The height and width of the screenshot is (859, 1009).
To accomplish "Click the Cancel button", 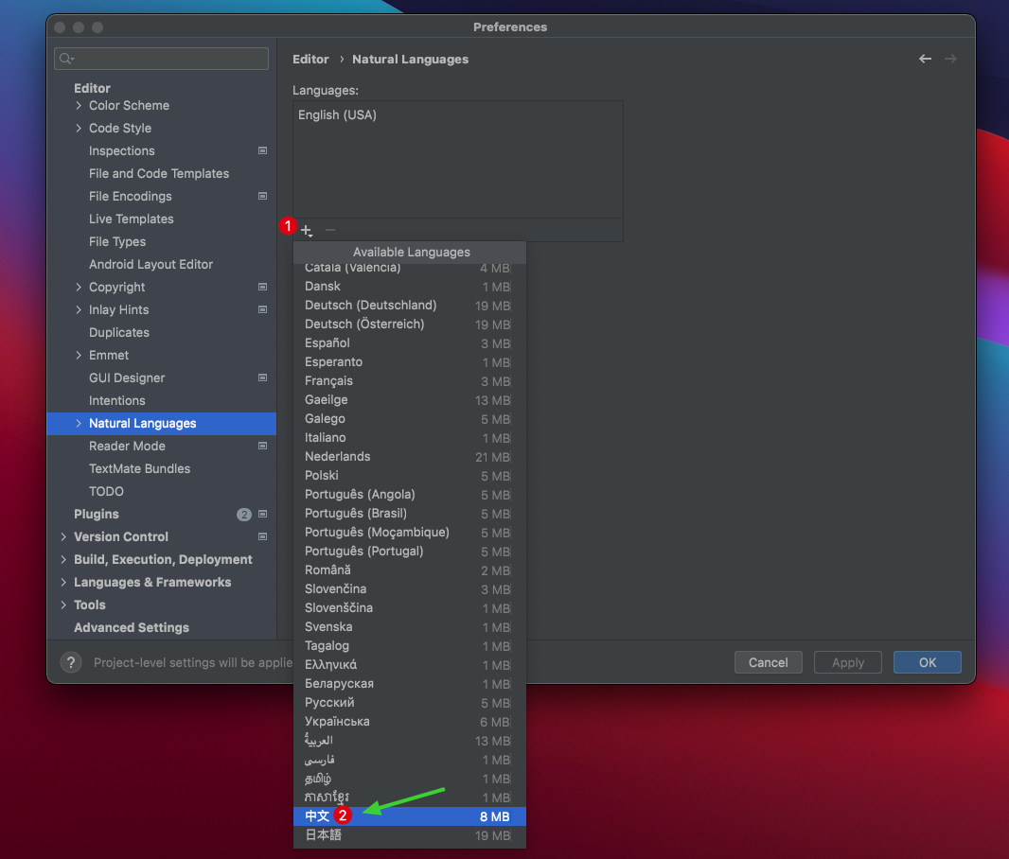I will [x=768, y=662].
